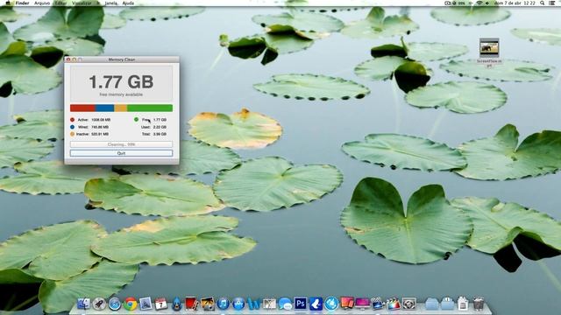Click the 'free memory available' caption
This screenshot has width=561, height=315.
[x=121, y=94]
